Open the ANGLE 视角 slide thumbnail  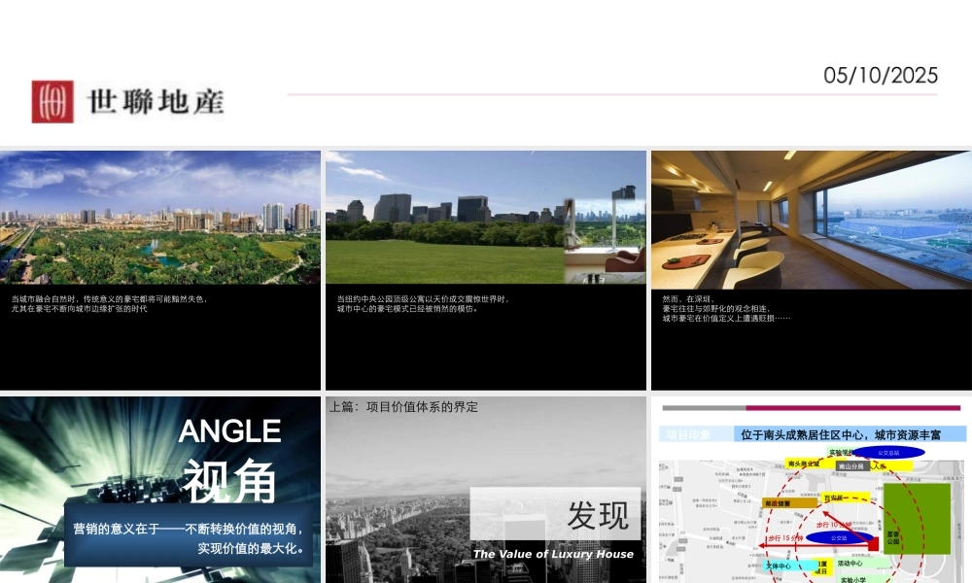tap(160, 490)
